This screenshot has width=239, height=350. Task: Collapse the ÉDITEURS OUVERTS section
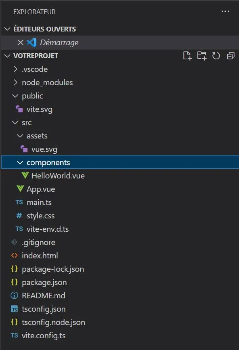coord(7,29)
